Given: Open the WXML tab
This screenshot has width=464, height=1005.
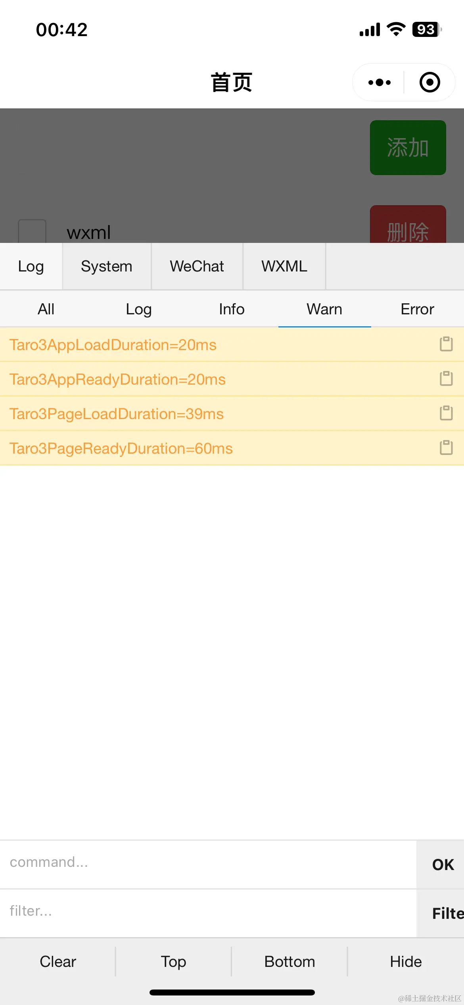Looking at the screenshot, I should 284,266.
